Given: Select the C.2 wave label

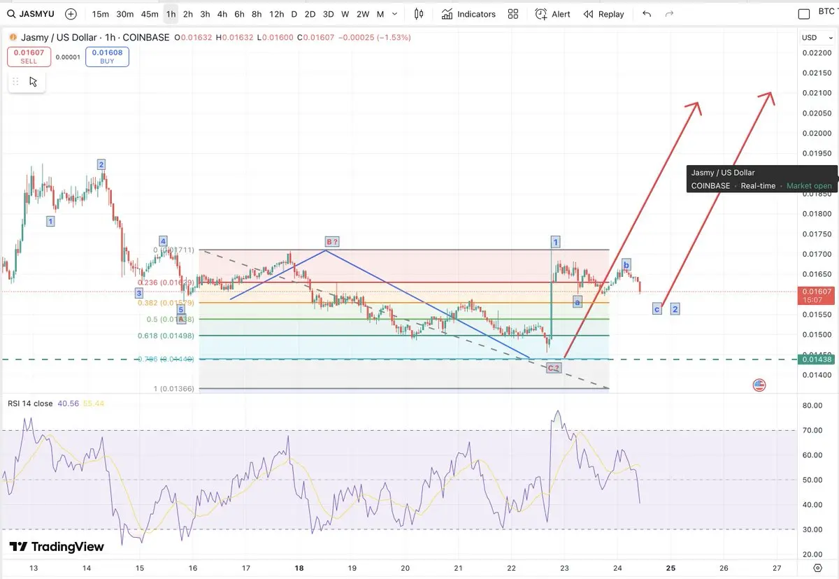Looking at the screenshot, I should click(554, 367).
